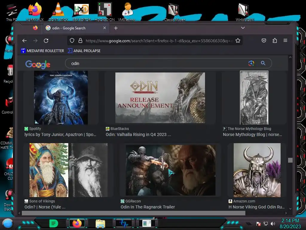
Task: Open the Odin? | Norse (Yule link
Action: click(45, 207)
